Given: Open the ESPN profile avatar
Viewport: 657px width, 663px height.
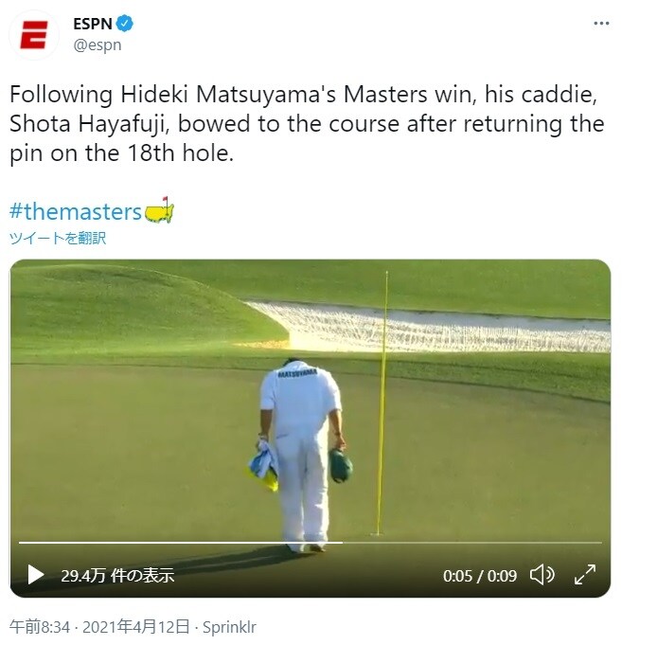Looking at the screenshot, I should [x=33, y=35].
